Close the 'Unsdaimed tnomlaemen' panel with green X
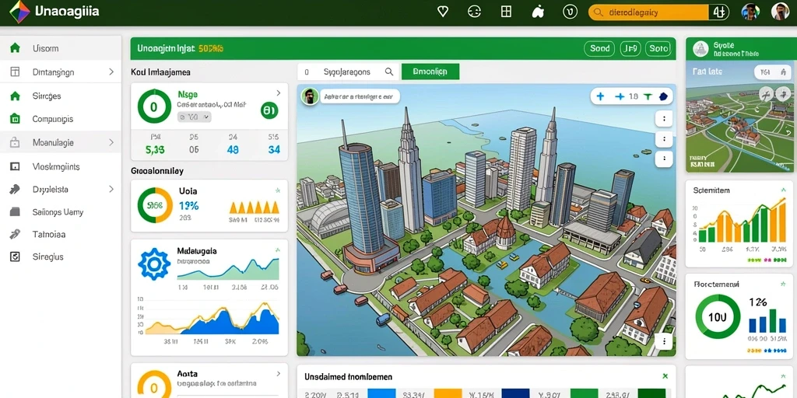797x398 pixels. (665, 376)
